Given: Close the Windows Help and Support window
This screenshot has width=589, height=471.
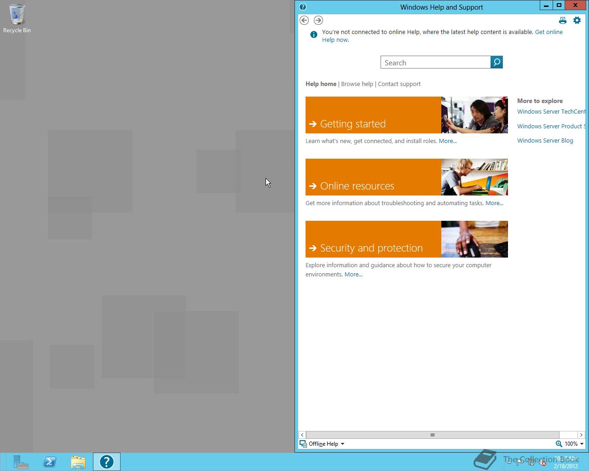Looking at the screenshot, I should (x=576, y=6).
